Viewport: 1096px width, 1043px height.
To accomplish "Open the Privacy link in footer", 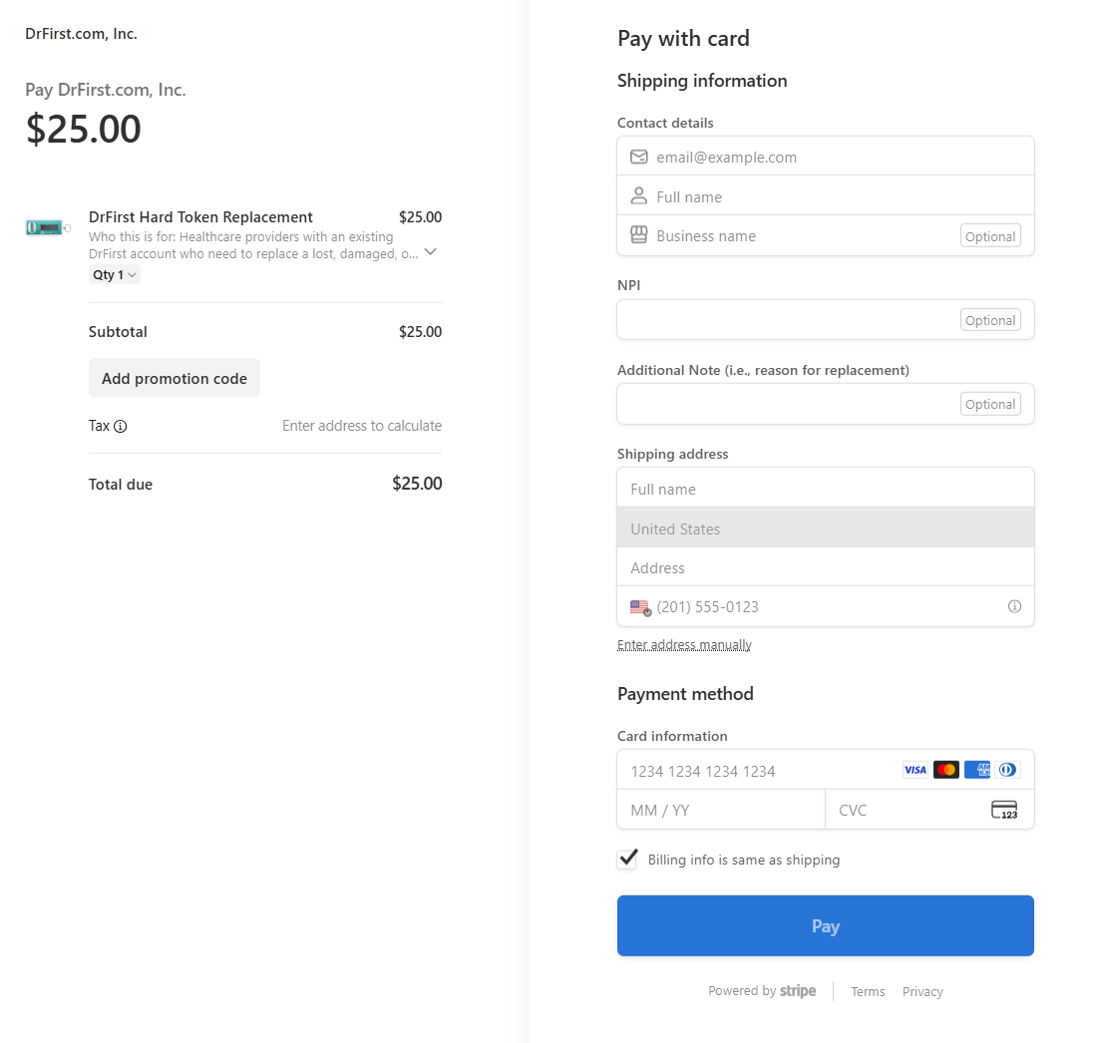I will pos(922,992).
